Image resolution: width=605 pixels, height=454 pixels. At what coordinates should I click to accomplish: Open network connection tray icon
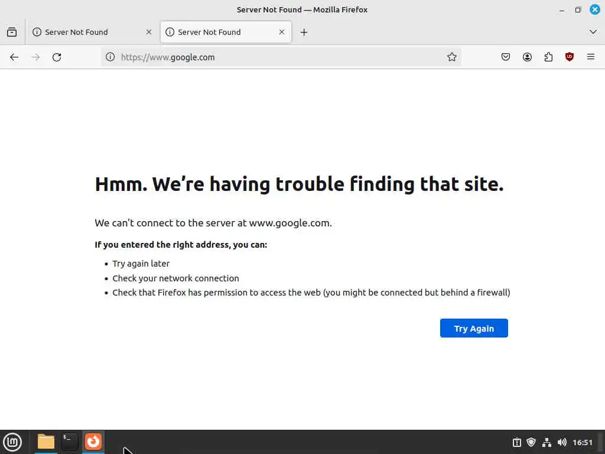547,442
